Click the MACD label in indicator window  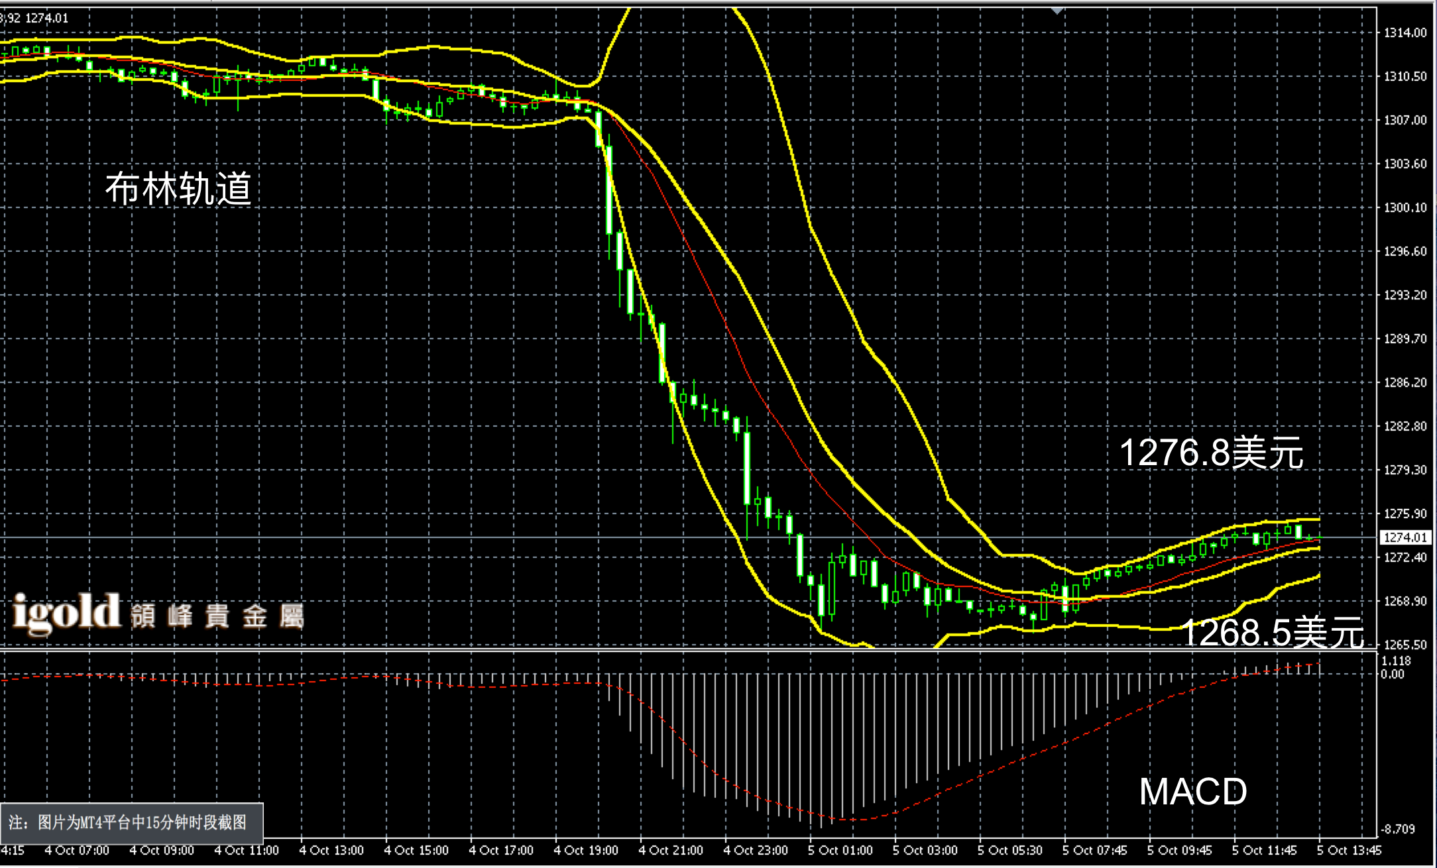tap(1192, 791)
